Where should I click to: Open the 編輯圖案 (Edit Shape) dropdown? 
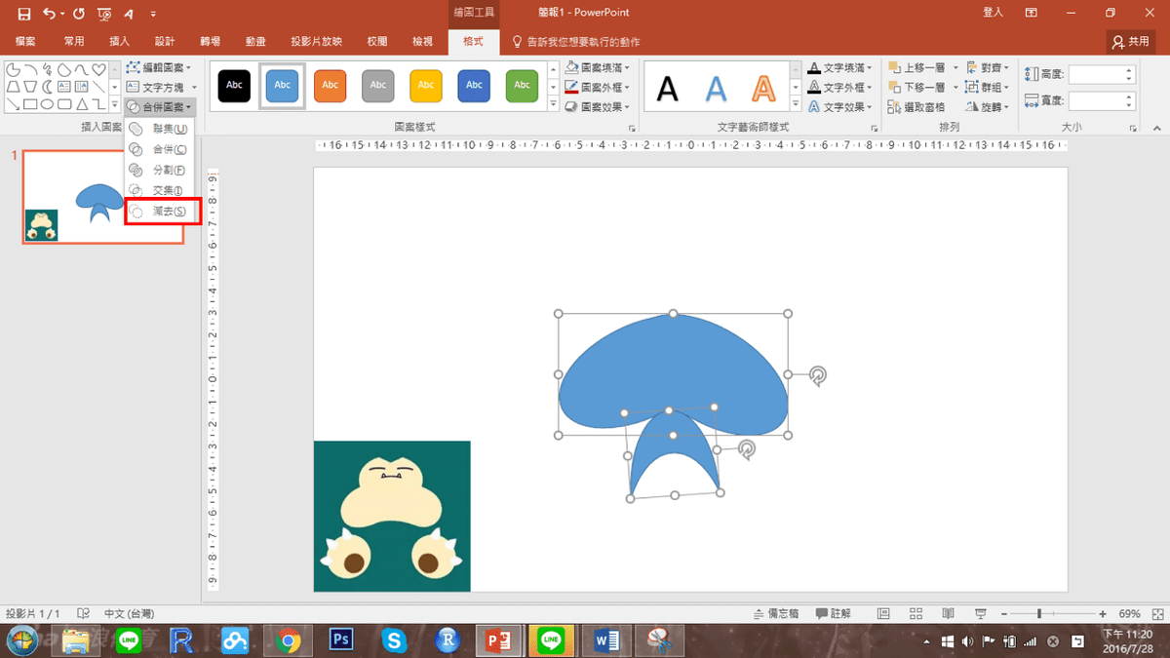point(159,68)
